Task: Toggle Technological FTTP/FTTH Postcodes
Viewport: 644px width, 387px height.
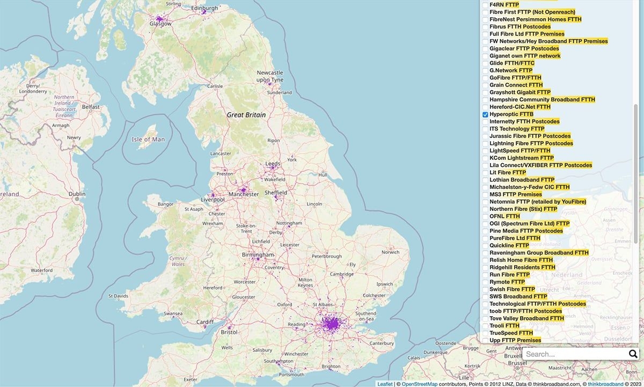Action: click(485, 304)
